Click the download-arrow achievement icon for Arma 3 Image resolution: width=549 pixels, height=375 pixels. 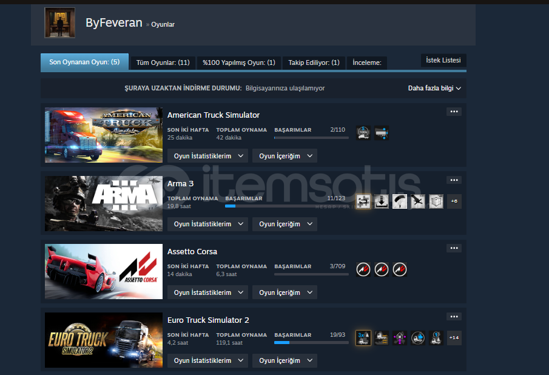(382, 201)
